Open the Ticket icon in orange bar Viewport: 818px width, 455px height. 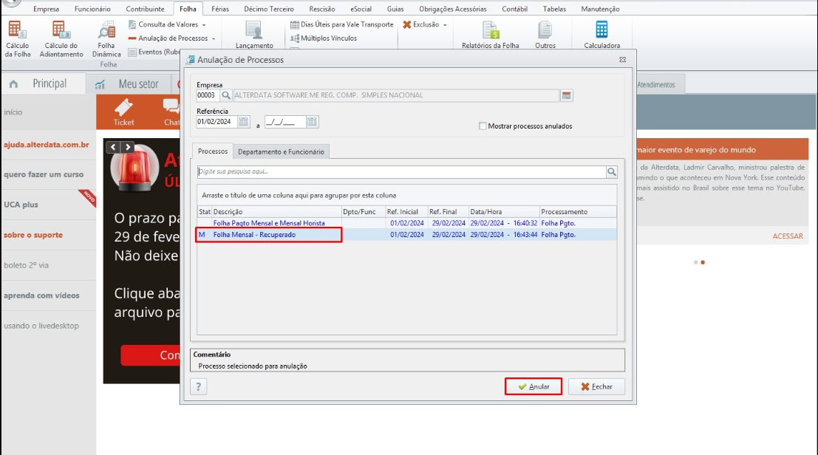[123, 112]
